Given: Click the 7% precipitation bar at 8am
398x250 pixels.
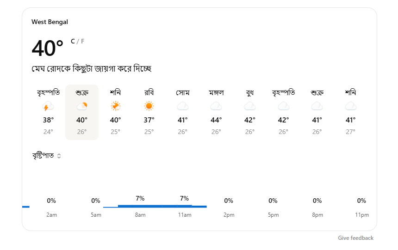Looking at the screenshot, I should coord(140,206).
